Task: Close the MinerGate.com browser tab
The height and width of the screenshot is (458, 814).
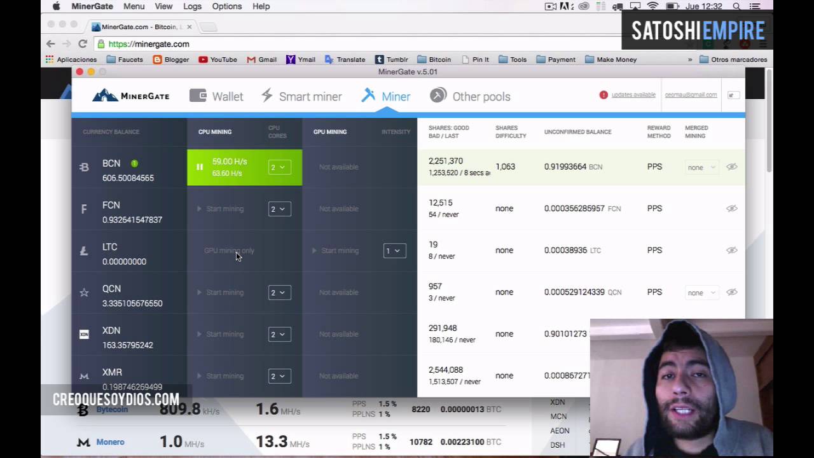Action: 190,27
